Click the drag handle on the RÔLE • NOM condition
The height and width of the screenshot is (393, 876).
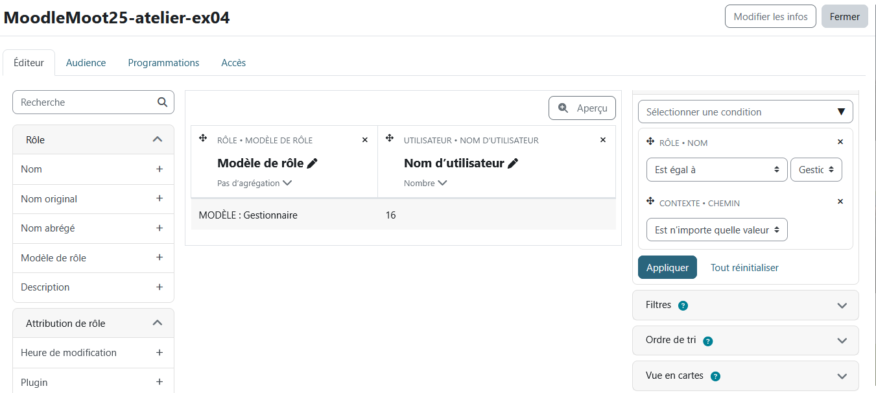coord(649,141)
